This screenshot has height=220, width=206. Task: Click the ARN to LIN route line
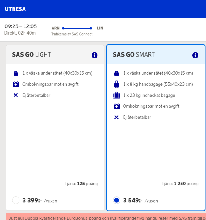tap(77, 28)
